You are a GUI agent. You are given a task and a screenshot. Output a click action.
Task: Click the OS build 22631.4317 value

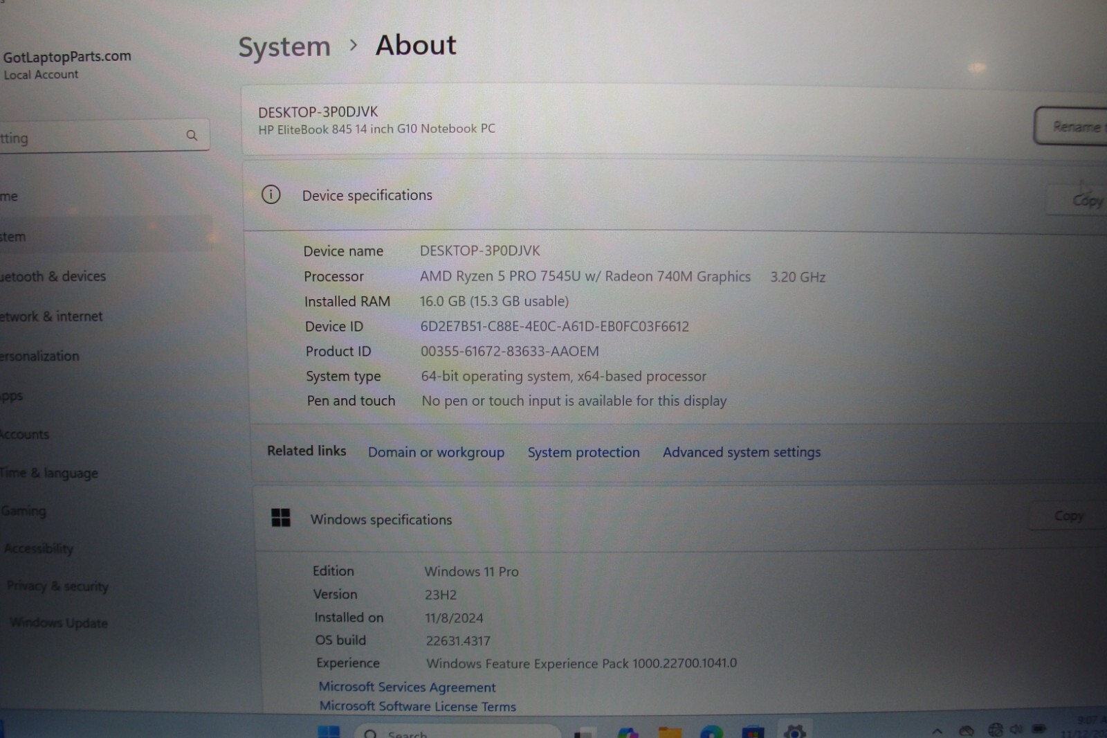457,641
